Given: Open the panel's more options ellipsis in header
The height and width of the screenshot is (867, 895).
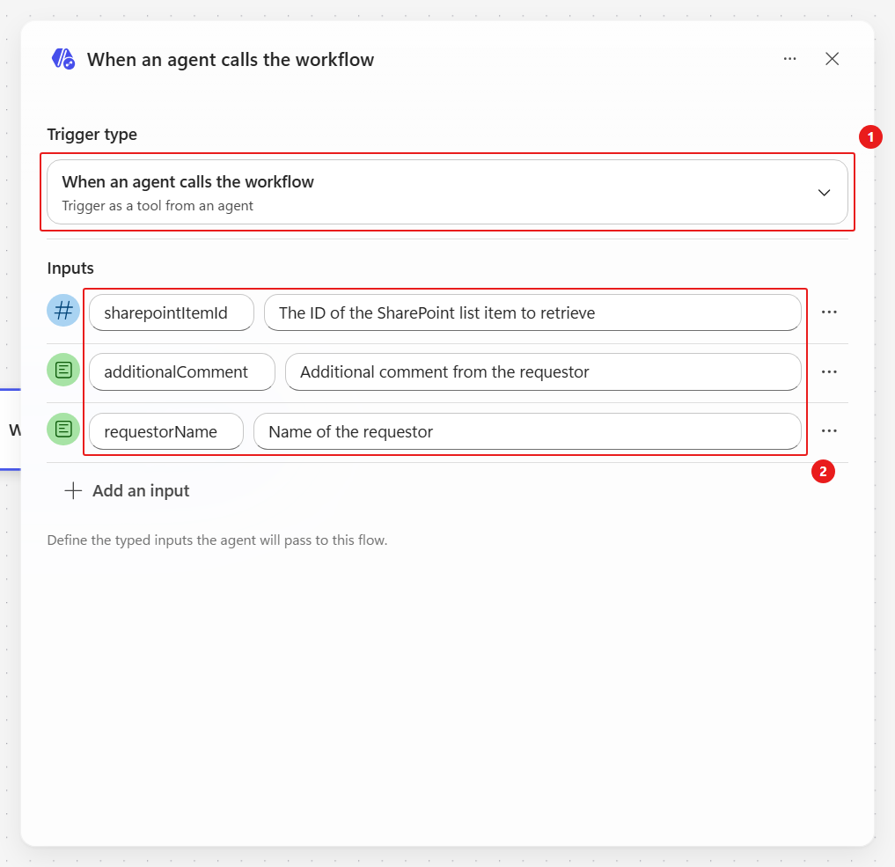Looking at the screenshot, I should (x=789, y=59).
